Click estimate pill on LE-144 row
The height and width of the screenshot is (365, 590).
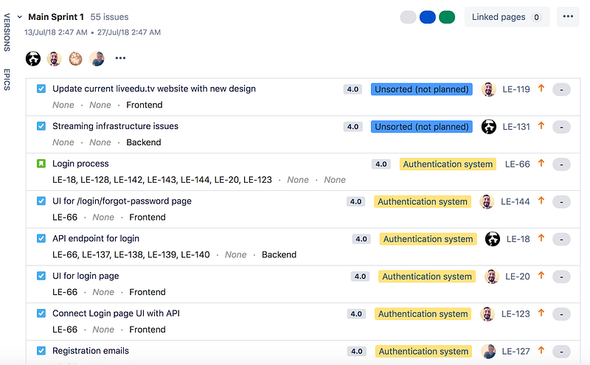(x=561, y=202)
